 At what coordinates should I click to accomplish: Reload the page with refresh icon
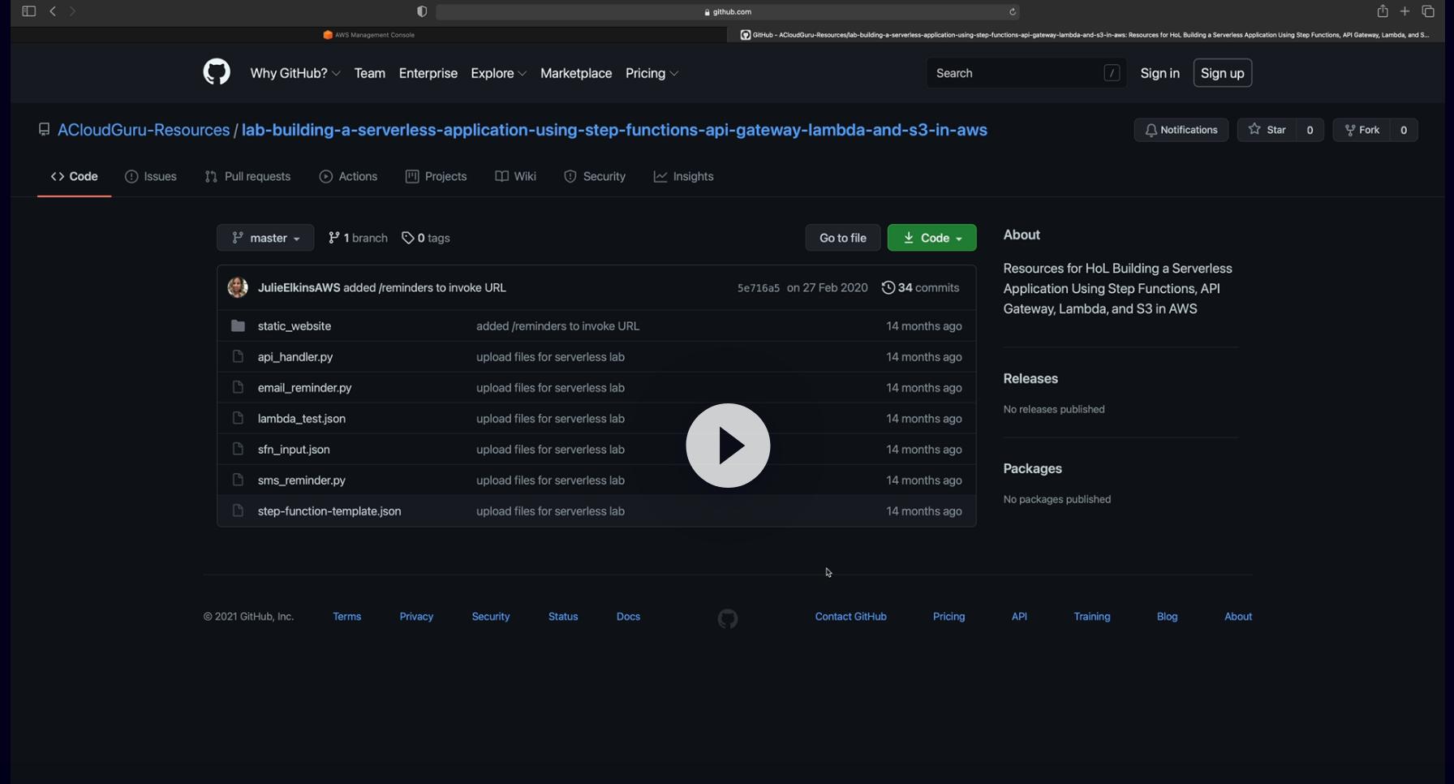(x=1013, y=12)
